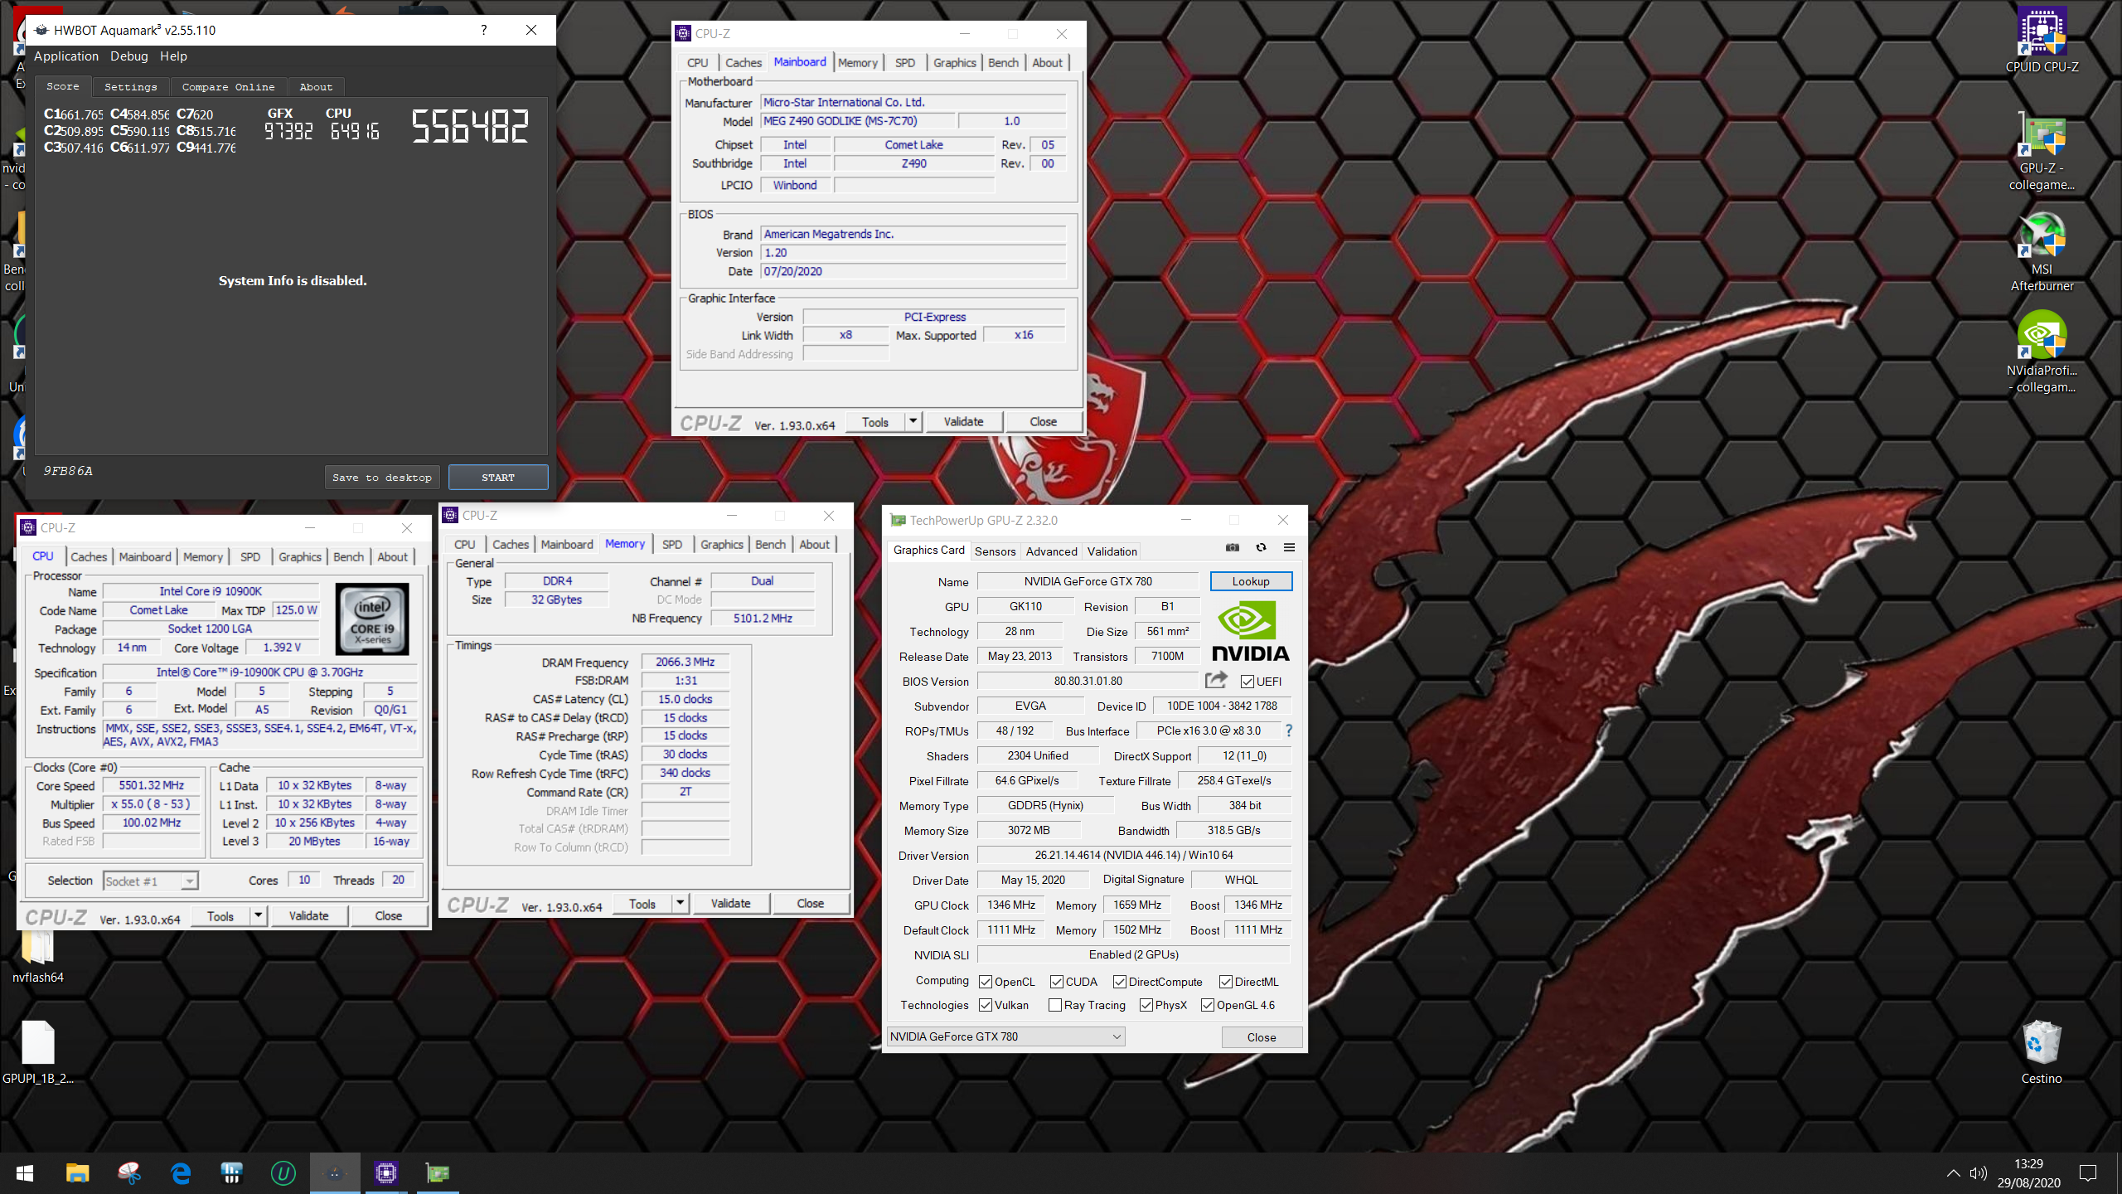Open Graphics tab in Memory CPU-Z window
This screenshot has height=1194, width=2122.
tap(721, 545)
